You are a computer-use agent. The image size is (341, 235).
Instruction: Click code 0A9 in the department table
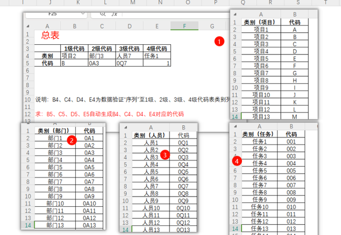click(89, 196)
